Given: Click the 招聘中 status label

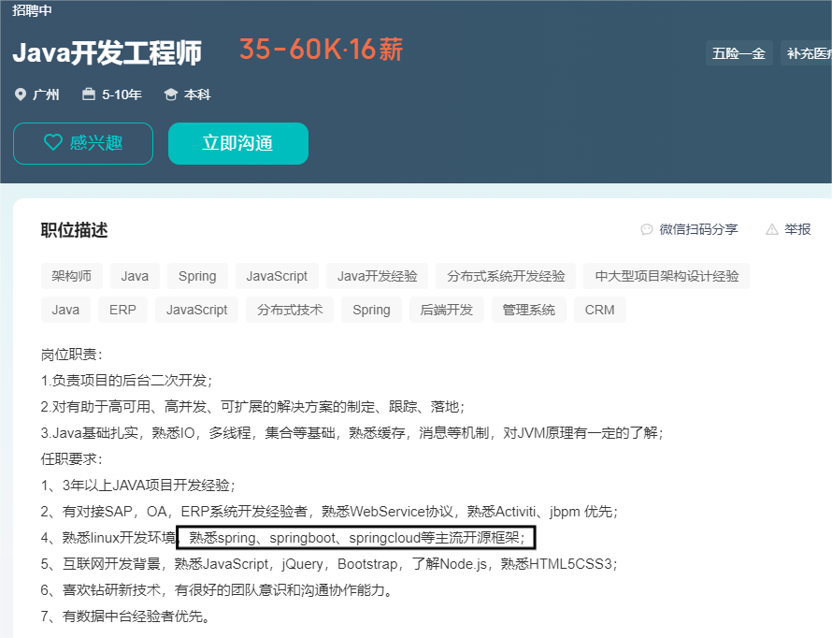Looking at the screenshot, I should point(32,10).
